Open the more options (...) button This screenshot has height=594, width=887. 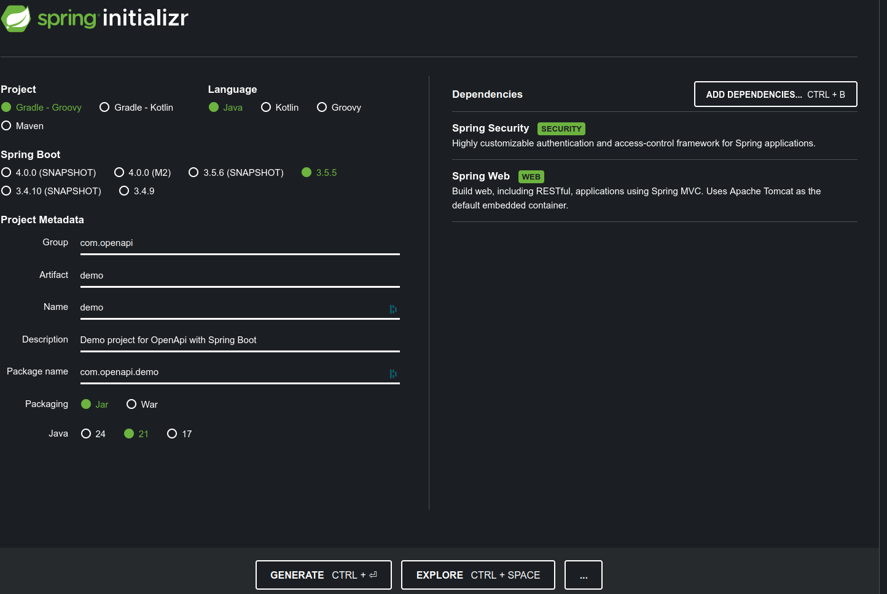pos(584,575)
